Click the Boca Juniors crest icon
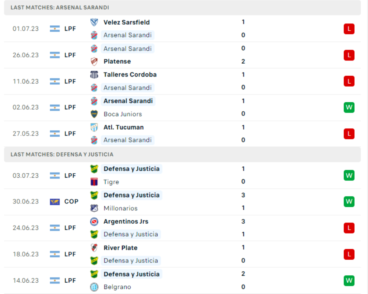This screenshot has width=368, height=294. tap(94, 114)
